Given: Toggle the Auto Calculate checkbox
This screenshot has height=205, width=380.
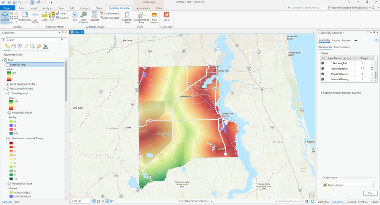Looking at the screenshot, I should 101,18.
